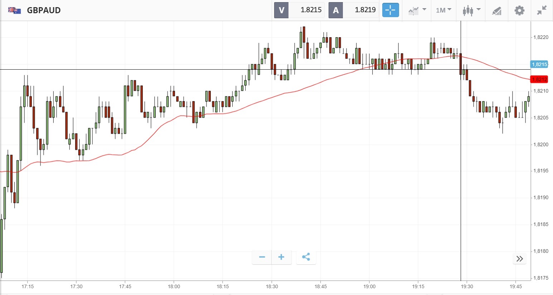Click the red 1,8212 moving average label
This screenshot has width=553, height=295.
[539, 79]
